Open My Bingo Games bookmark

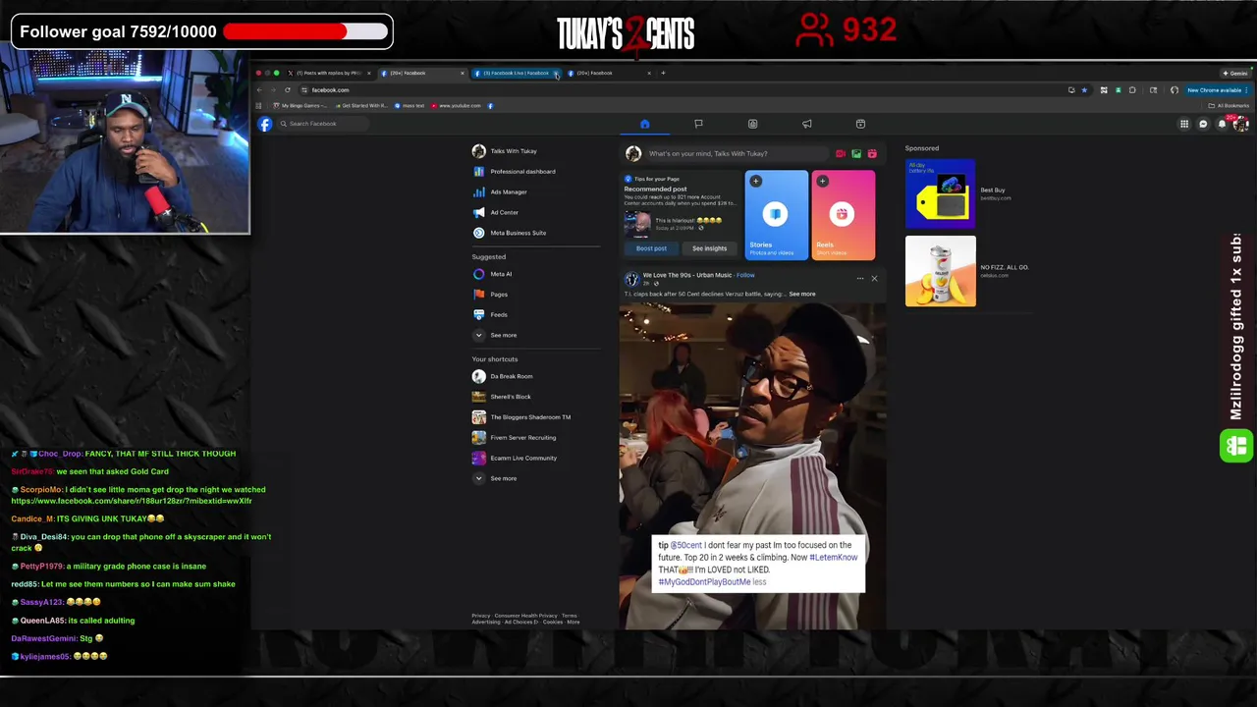click(x=301, y=106)
